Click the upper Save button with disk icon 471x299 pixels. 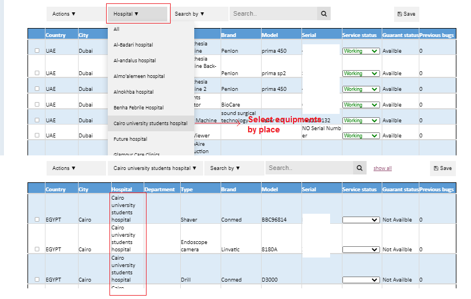click(406, 14)
